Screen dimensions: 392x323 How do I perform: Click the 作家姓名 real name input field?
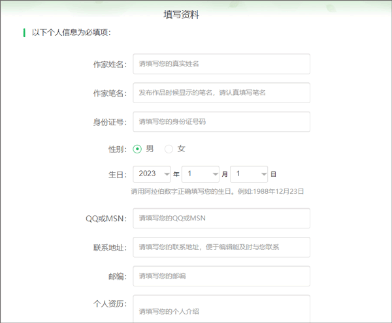pos(221,64)
